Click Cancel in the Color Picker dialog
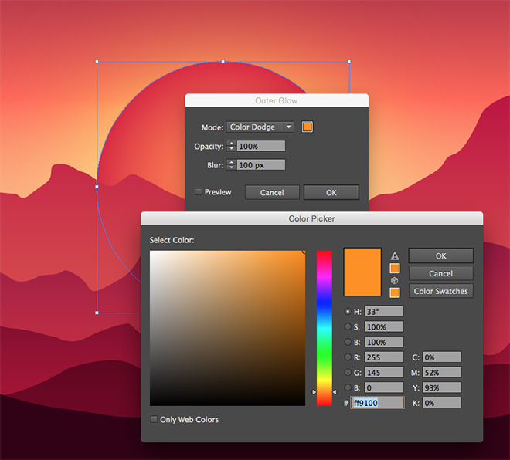510x460 pixels. [x=440, y=273]
